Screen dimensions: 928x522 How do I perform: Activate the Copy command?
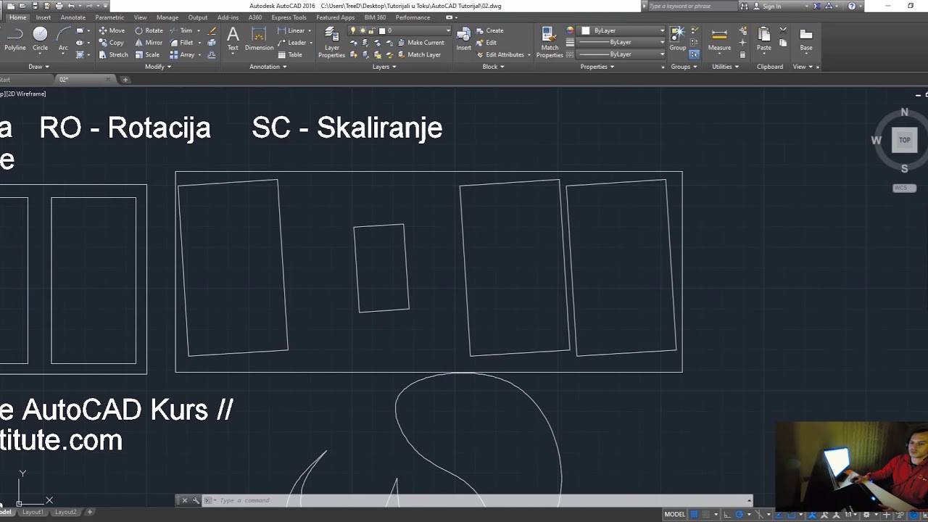point(111,43)
